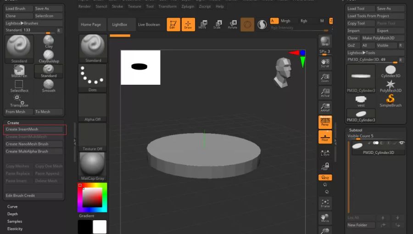Click the Load Brush button
The height and width of the screenshot is (234, 413).
click(19, 8)
